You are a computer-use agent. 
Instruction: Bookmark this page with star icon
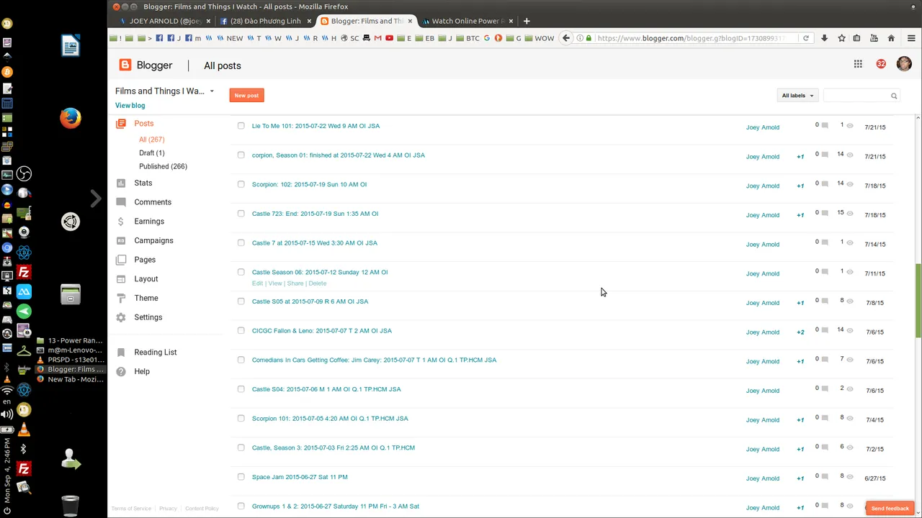[x=841, y=38]
